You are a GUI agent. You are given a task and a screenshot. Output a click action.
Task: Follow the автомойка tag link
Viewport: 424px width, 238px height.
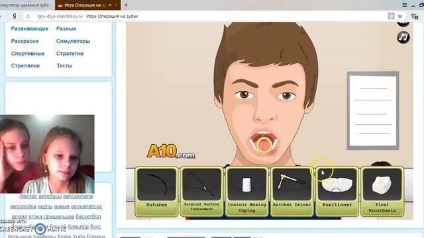tap(23, 206)
